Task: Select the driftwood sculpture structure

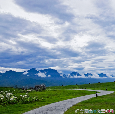Action: coord(40,87)
